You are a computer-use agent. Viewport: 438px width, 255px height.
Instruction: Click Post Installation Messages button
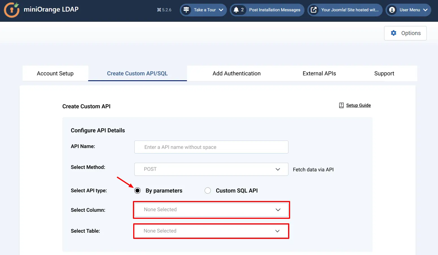[274, 10]
